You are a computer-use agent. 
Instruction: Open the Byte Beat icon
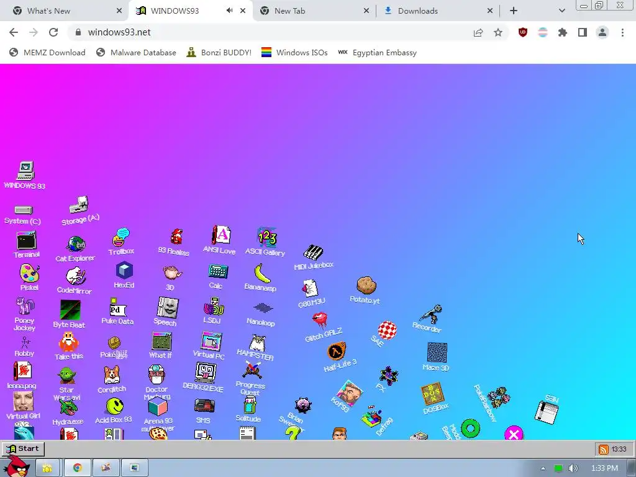point(70,311)
